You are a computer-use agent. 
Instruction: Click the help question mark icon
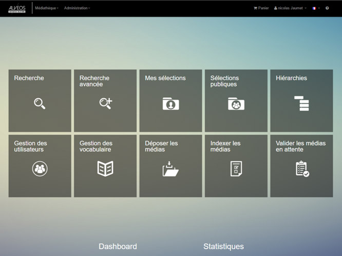327,8
